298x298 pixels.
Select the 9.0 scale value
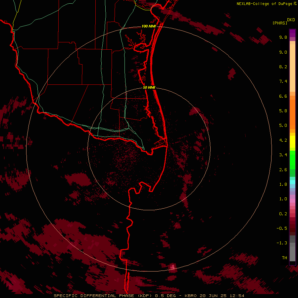tap(283, 52)
